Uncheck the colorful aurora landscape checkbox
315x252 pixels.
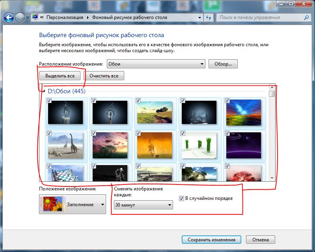point(227,100)
